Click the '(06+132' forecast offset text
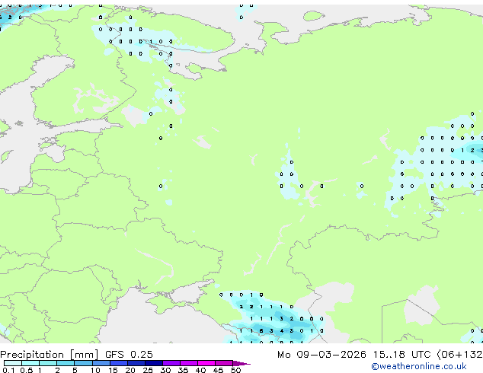The width and height of the screenshot is (483, 373). point(459,355)
